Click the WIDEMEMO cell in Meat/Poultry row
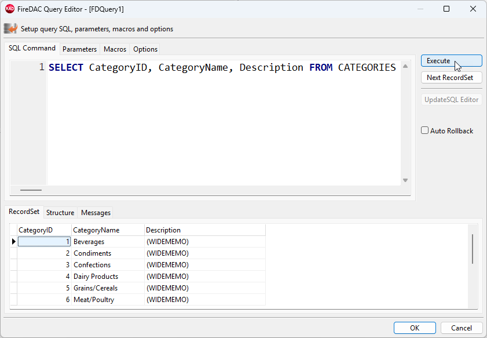Image resolution: width=487 pixels, height=338 pixels. click(x=205, y=299)
